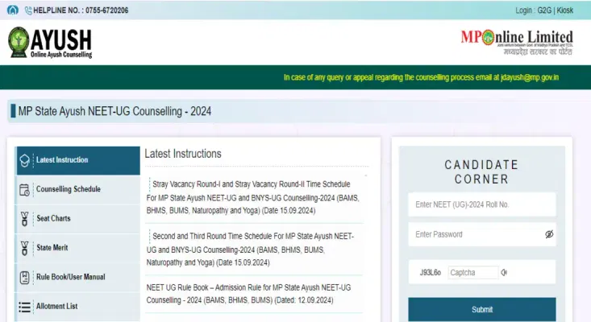Click the State Merit medal icon
The height and width of the screenshot is (322, 591).
tap(24, 248)
